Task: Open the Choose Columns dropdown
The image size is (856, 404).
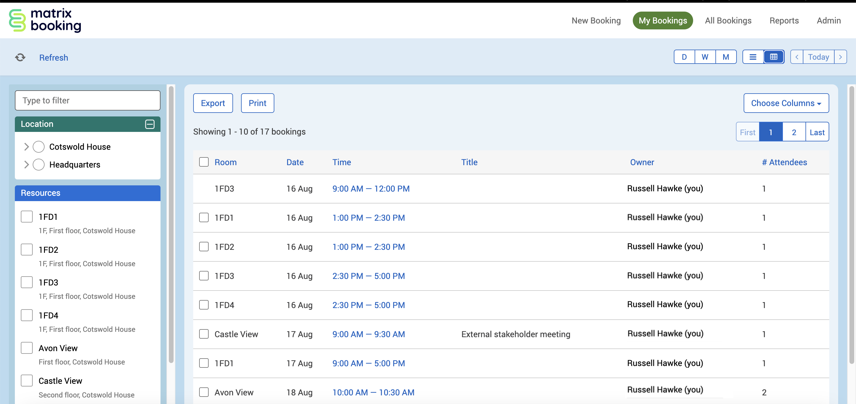Action: tap(786, 103)
